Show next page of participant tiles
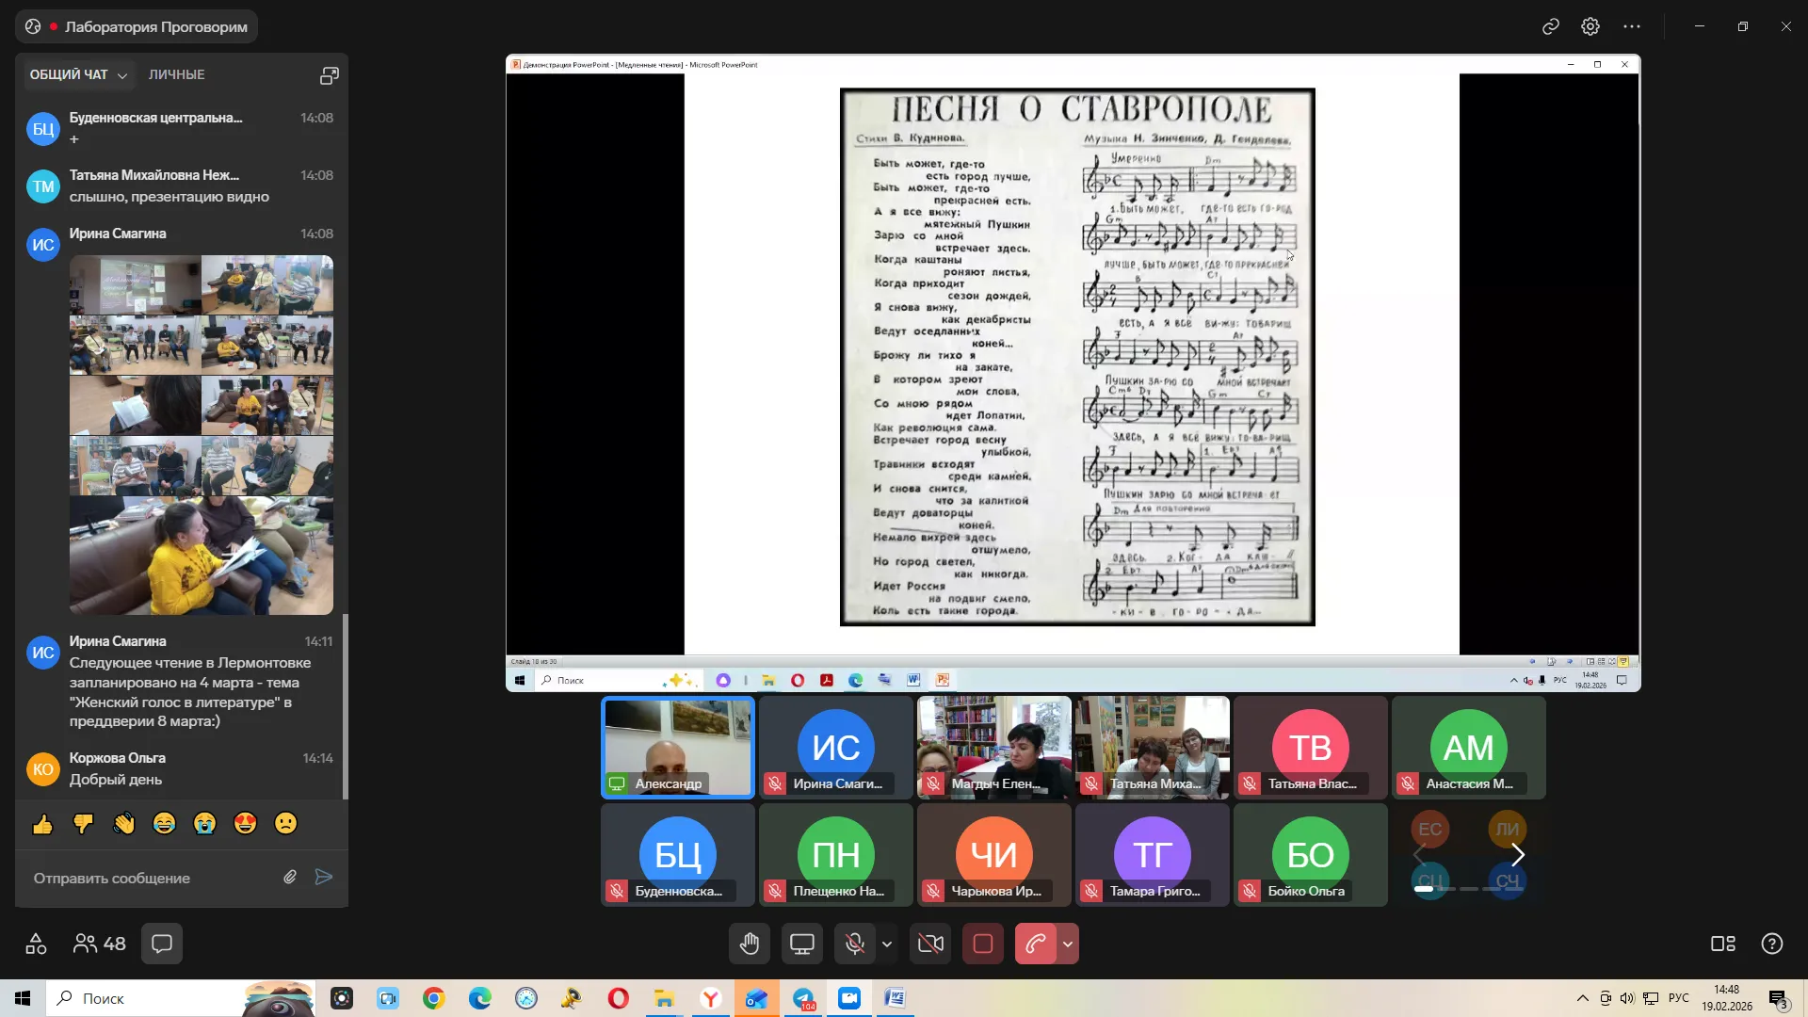Screen dimensions: 1808x1017 point(1518,855)
